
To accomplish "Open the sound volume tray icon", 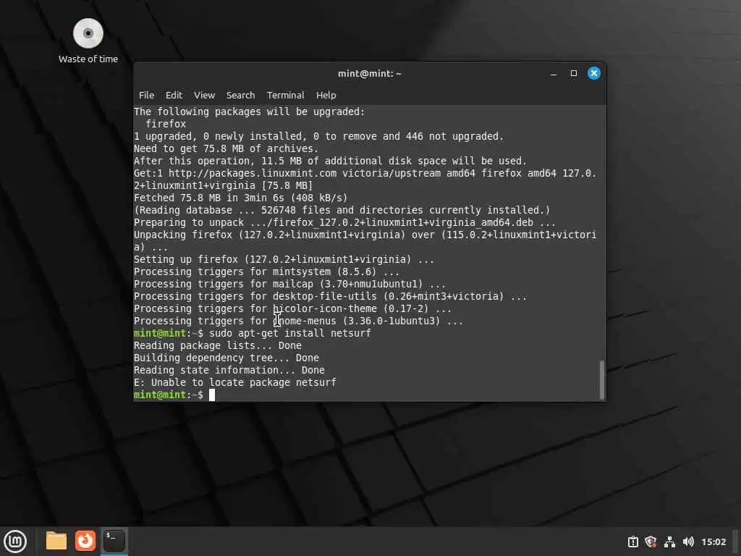I will [688, 542].
